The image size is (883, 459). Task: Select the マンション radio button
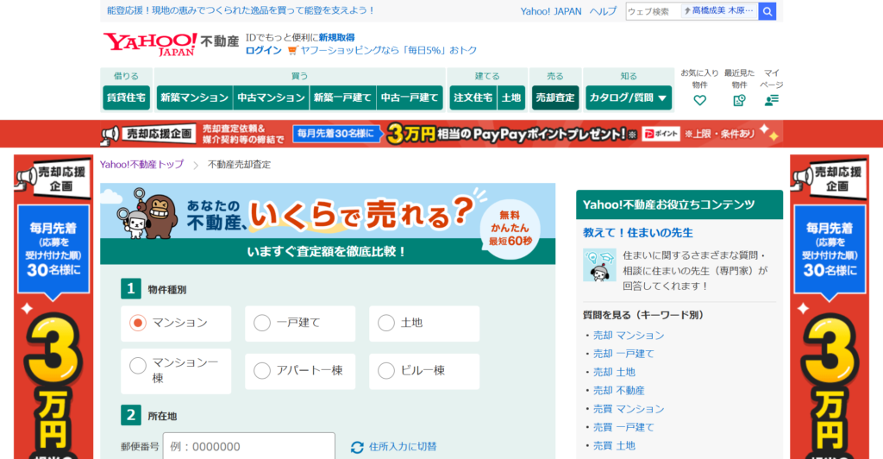pyautogui.click(x=138, y=323)
